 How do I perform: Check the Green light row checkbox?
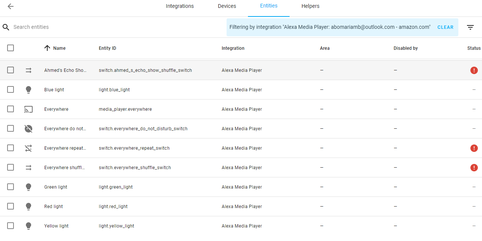coord(11,187)
